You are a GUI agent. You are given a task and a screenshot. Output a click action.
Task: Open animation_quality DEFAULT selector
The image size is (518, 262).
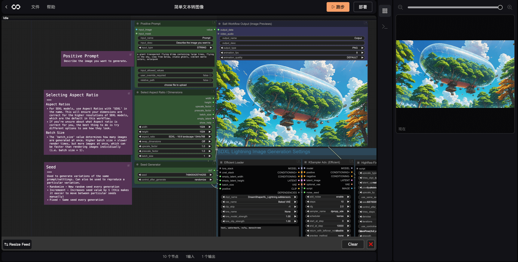292,57
